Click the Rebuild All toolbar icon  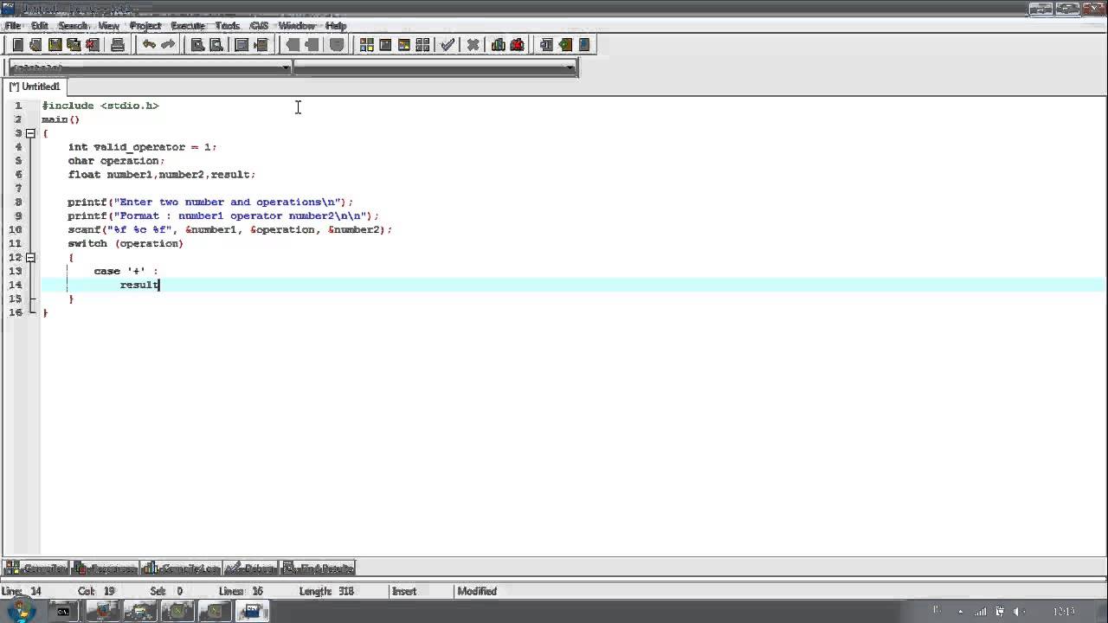(x=423, y=45)
